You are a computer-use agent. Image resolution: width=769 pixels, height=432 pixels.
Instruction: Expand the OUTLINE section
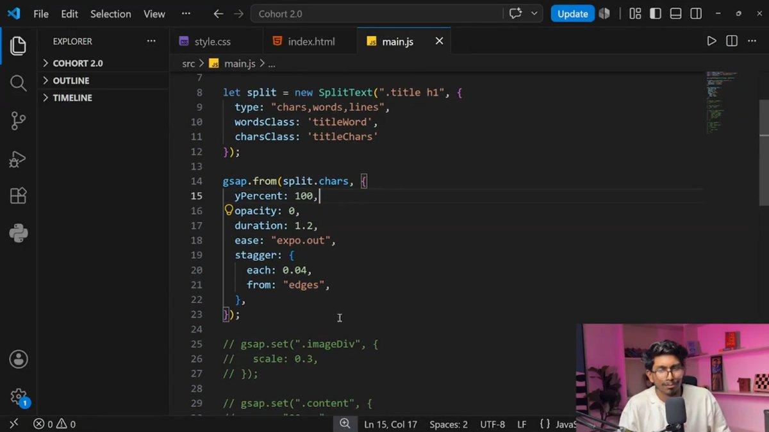pos(103,80)
